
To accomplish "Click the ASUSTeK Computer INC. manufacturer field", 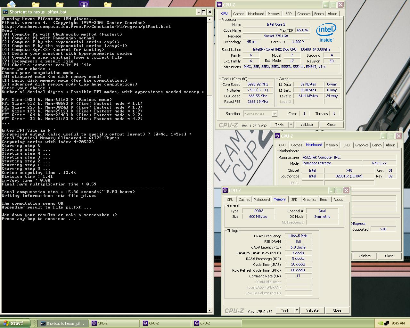I will (349, 157).
